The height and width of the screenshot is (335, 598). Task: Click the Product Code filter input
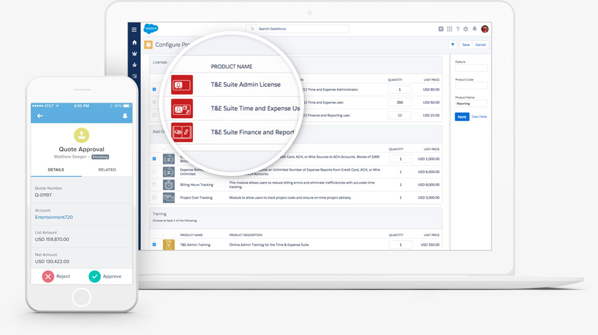pyautogui.click(x=472, y=86)
